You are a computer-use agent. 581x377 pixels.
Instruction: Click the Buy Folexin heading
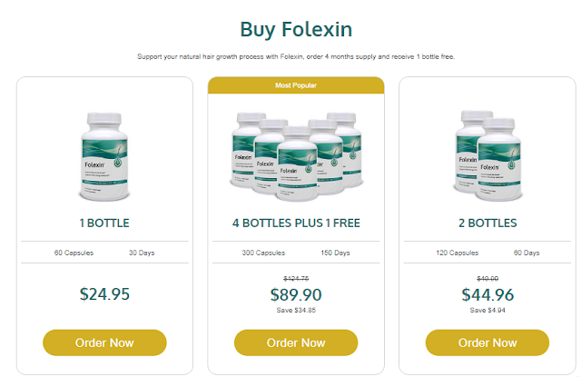(296, 28)
